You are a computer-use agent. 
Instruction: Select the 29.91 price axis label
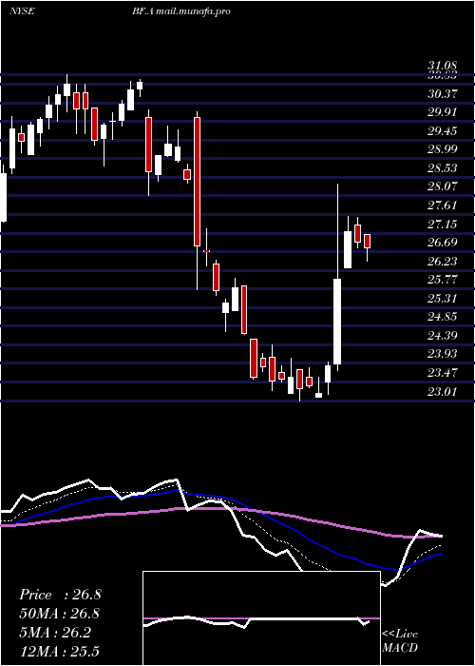(x=442, y=112)
